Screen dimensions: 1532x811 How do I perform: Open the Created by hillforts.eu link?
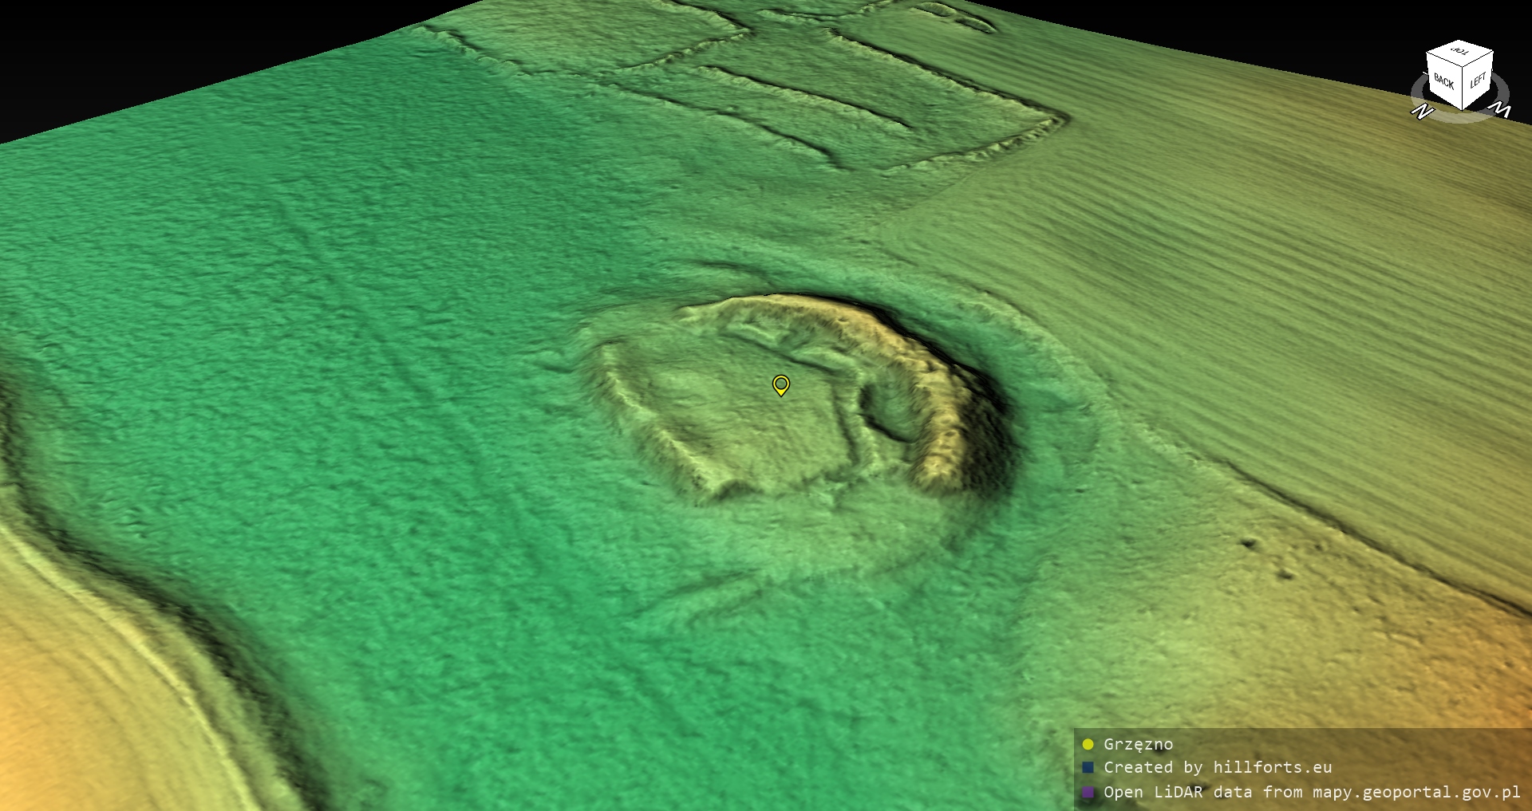point(1217,768)
